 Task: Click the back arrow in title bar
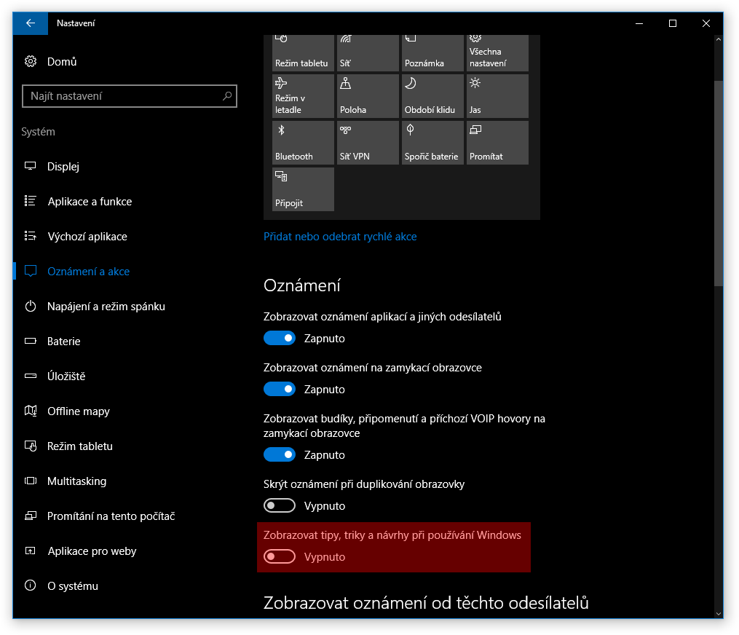point(31,23)
